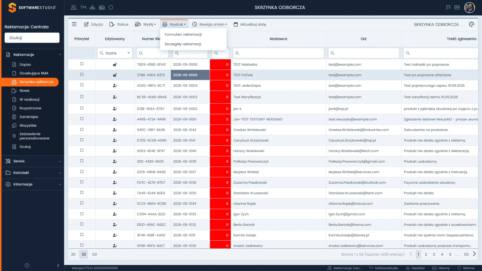This screenshot has height=271, width=482.
Task: Click the SoftwareStudio logo
Action: pos(32,8)
